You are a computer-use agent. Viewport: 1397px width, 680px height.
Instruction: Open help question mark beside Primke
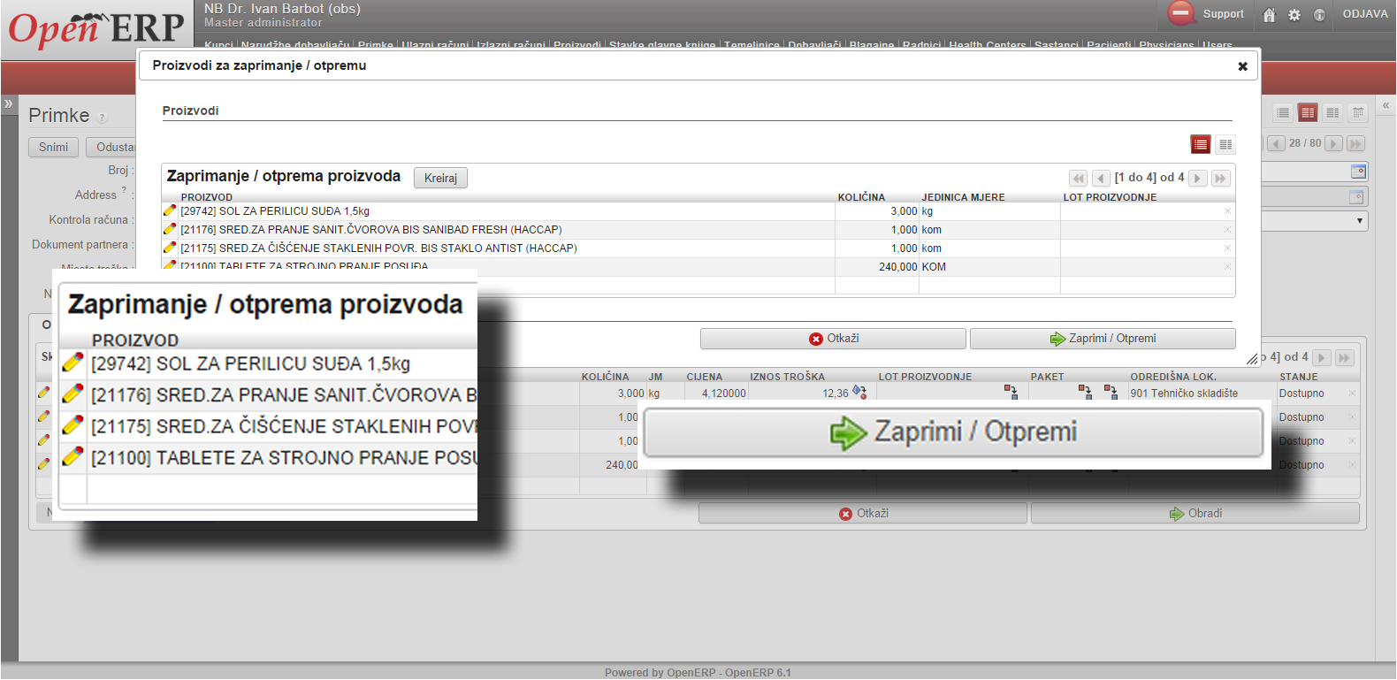tap(103, 118)
